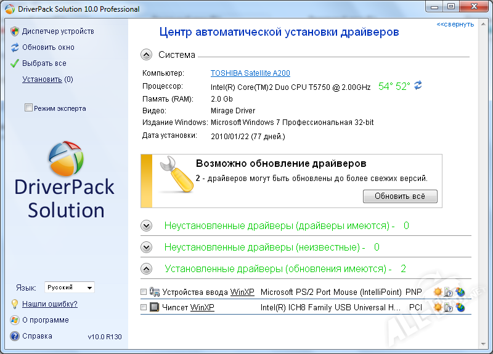Image resolution: width=493 pixels, height=354 pixels.
Task: Open 'О программе' in the sidebar
Action: point(45,320)
